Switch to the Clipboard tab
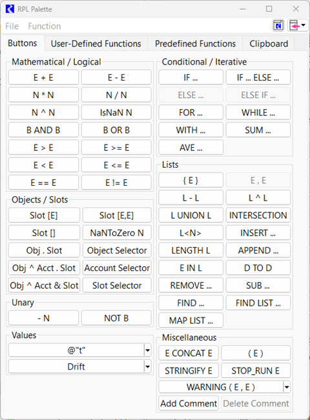This screenshot has height=420, width=310. click(269, 44)
